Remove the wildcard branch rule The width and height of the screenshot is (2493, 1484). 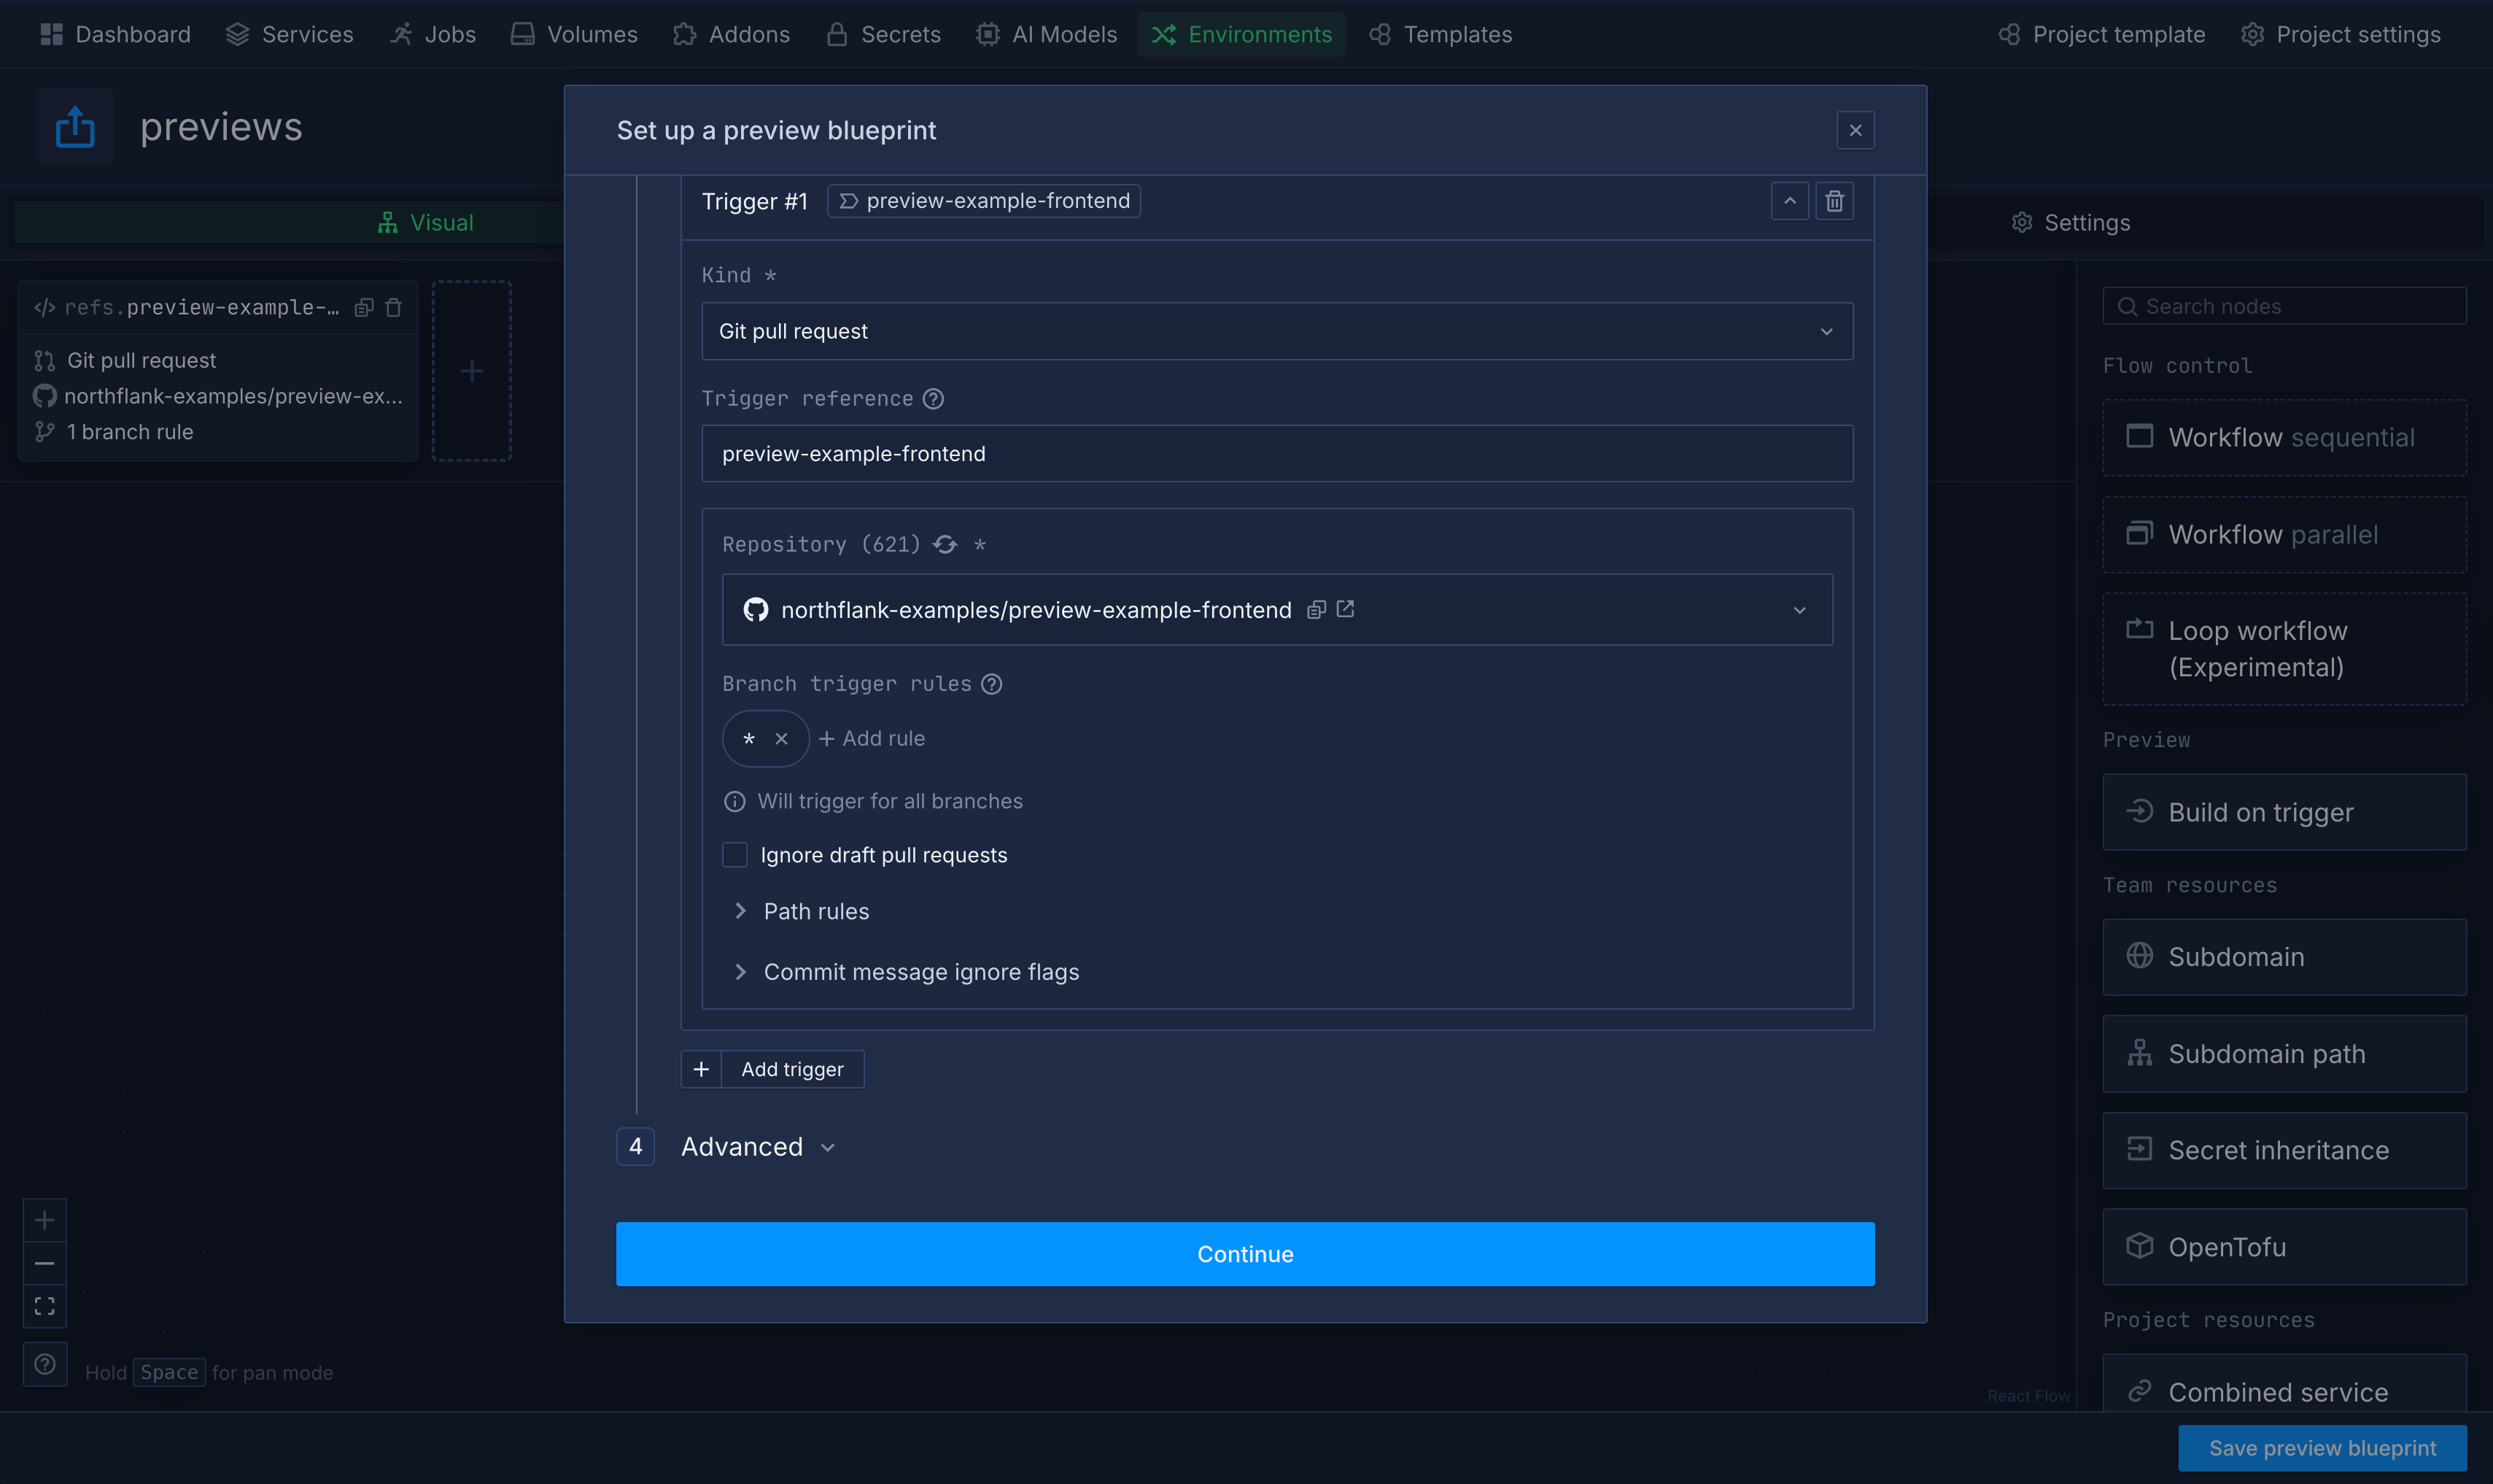(780, 739)
